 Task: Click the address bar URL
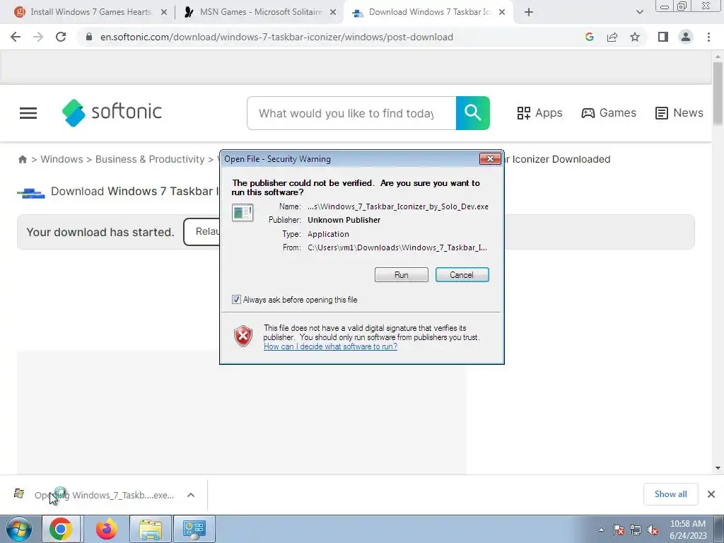click(276, 37)
